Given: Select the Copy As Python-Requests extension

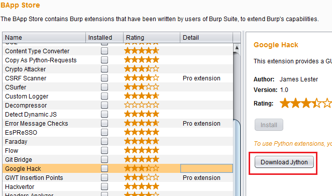Looking at the screenshot, I should click(118, 60).
